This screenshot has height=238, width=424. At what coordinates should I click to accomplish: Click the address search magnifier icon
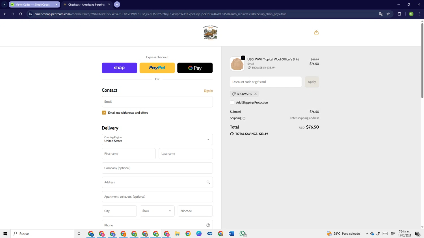click(x=208, y=182)
